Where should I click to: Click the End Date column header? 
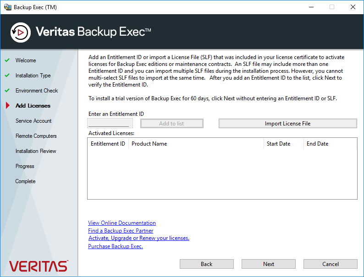[330, 144]
